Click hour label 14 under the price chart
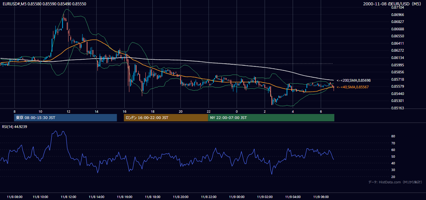This screenshot has height=200, width=426. tap(96, 111)
